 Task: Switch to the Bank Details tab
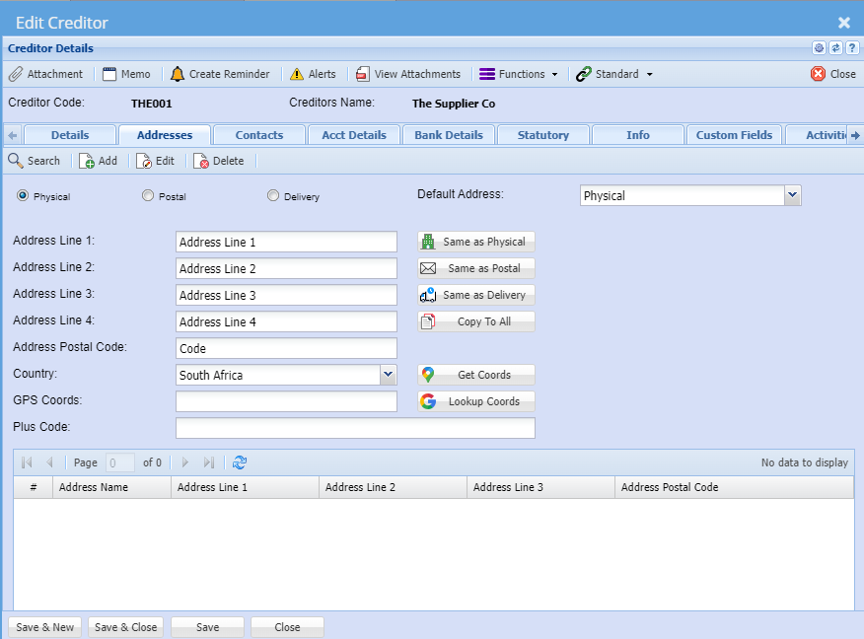(448, 135)
